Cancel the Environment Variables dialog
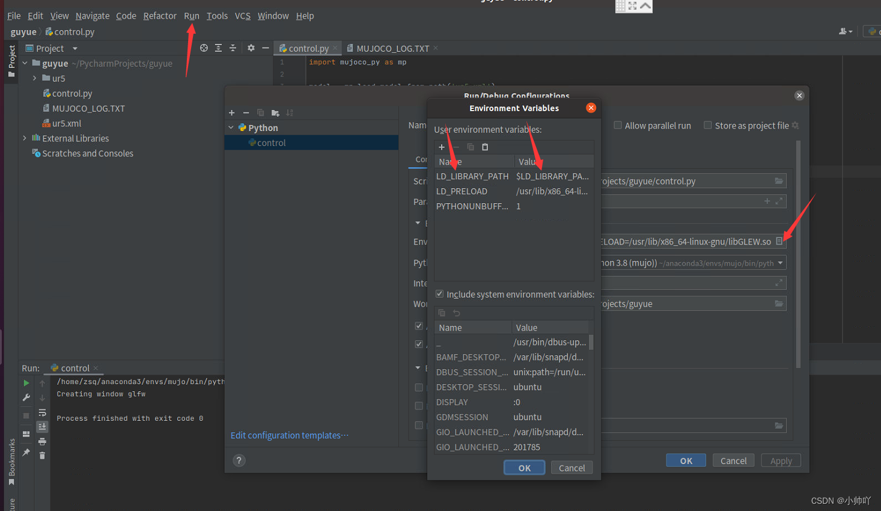Image resolution: width=881 pixels, height=511 pixels. (572, 468)
